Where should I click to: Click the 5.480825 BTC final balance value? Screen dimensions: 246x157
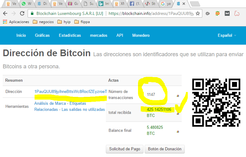(155, 130)
